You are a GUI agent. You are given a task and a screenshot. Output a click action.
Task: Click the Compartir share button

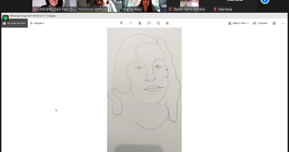[x=260, y=23]
